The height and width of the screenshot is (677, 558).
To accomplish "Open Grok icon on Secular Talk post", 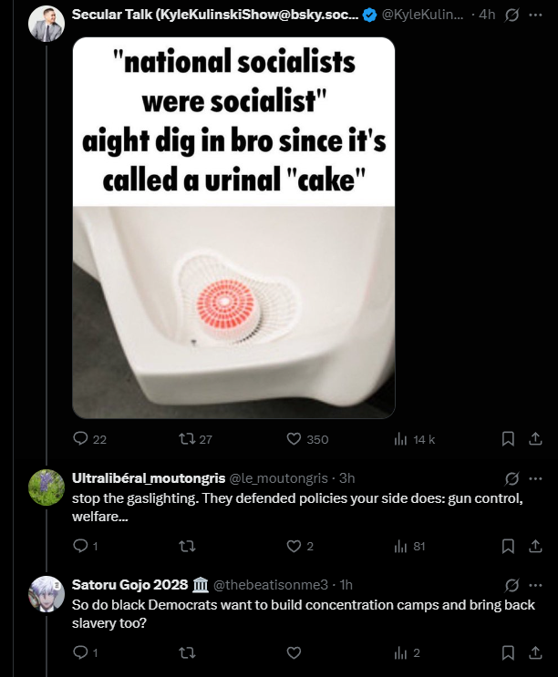I will pos(511,15).
